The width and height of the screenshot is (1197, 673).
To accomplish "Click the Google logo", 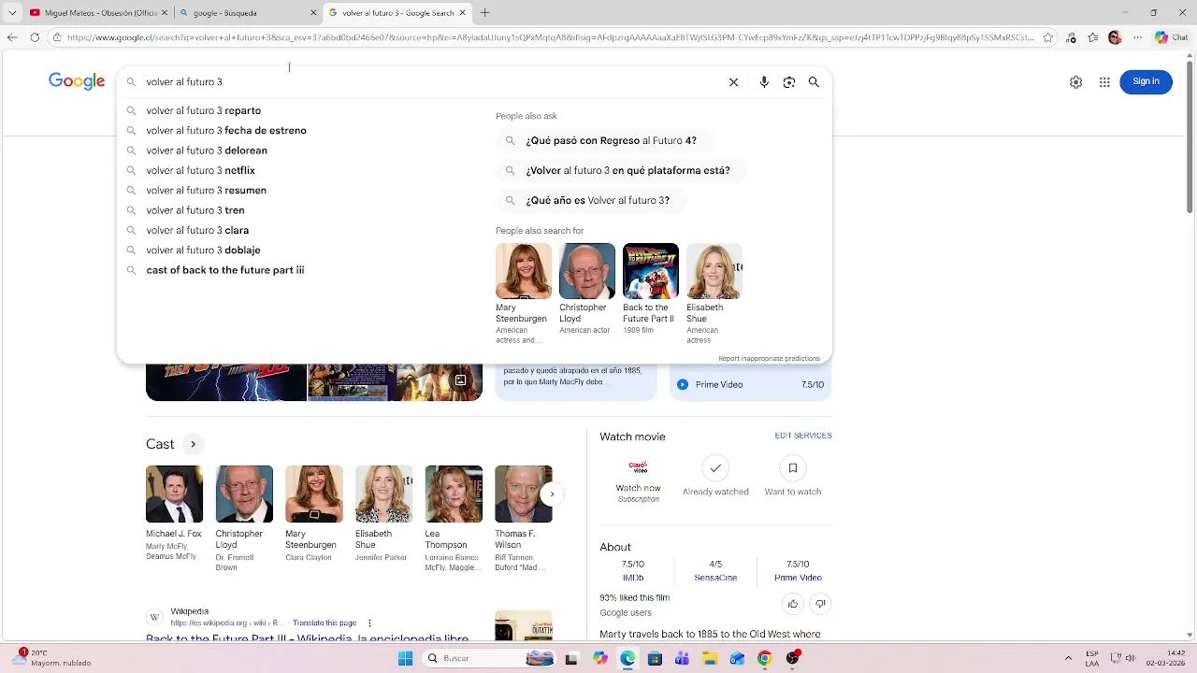I will [77, 82].
